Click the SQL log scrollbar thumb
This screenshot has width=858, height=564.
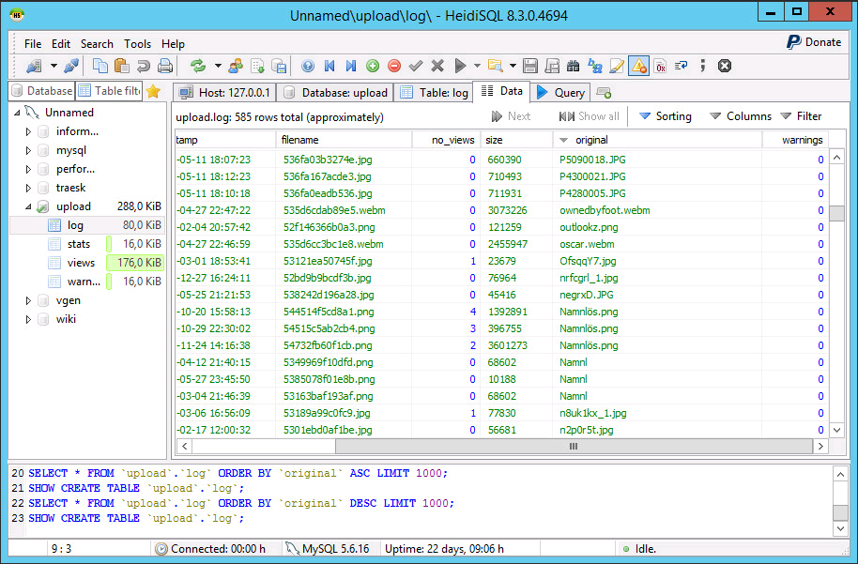pos(840,512)
